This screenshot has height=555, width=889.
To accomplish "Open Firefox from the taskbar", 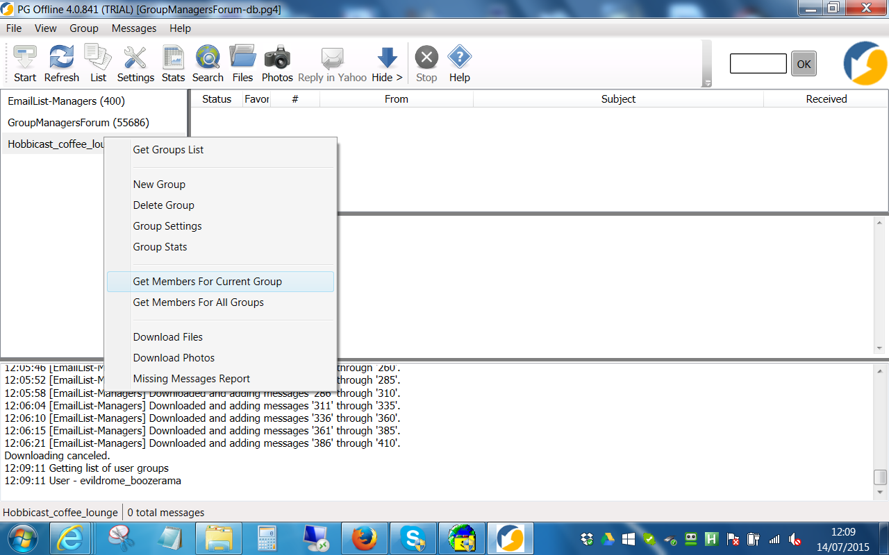I will pos(365,538).
